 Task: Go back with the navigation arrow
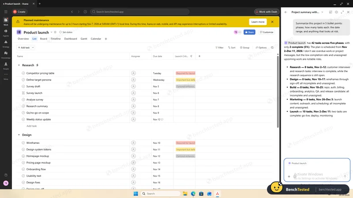tap(72, 12)
